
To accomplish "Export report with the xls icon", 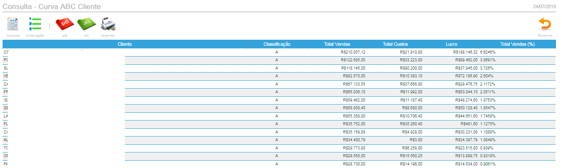I will point(86,24).
